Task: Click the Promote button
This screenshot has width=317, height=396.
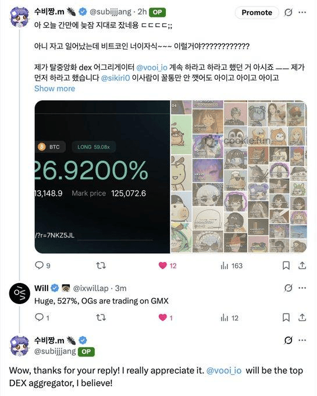Action: click(x=257, y=12)
